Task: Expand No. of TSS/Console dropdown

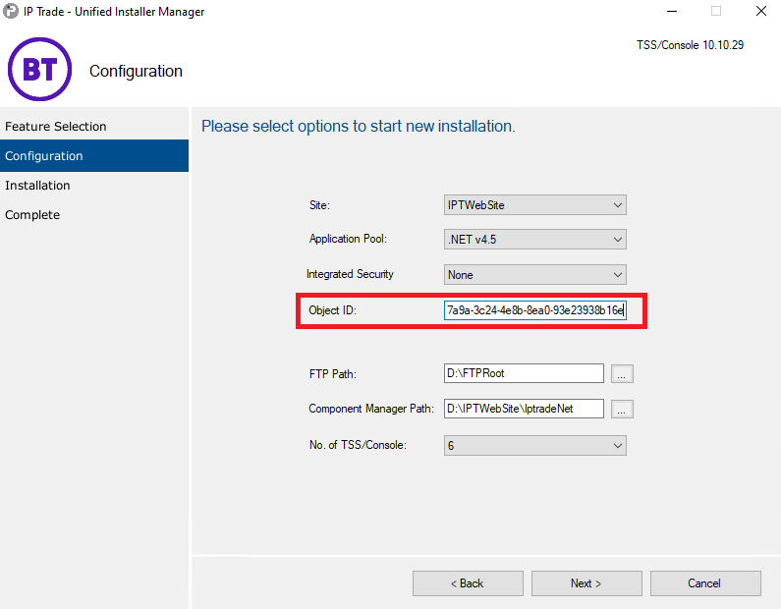Action: pyautogui.click(x=535, y=446)
